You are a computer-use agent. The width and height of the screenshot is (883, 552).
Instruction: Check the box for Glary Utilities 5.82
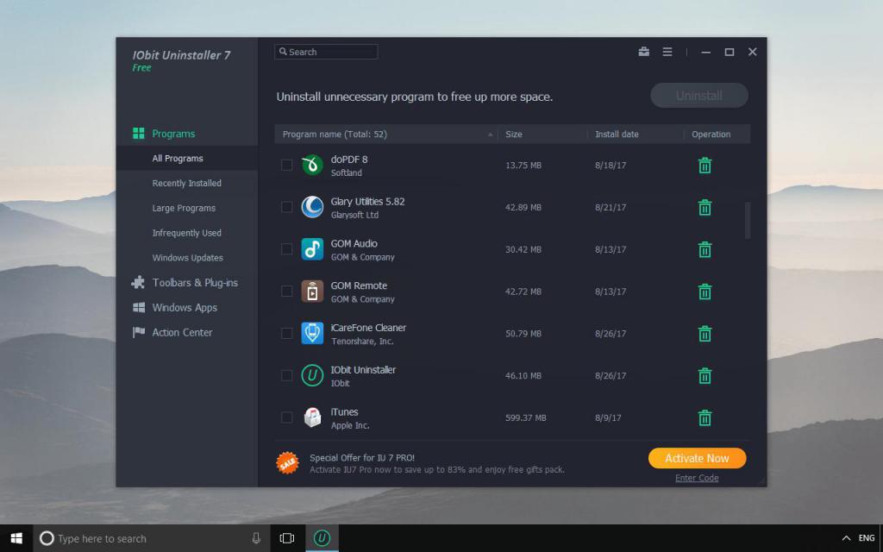coord(286,207)
